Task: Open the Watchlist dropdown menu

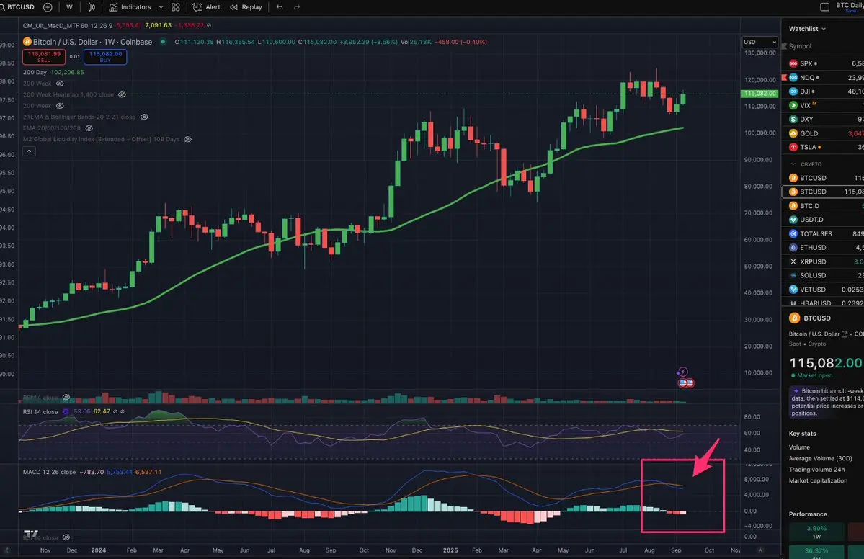Action: (807, 29)
